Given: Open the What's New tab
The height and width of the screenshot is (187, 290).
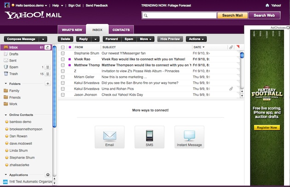Looking at the screenshot, I should (71, 30).
